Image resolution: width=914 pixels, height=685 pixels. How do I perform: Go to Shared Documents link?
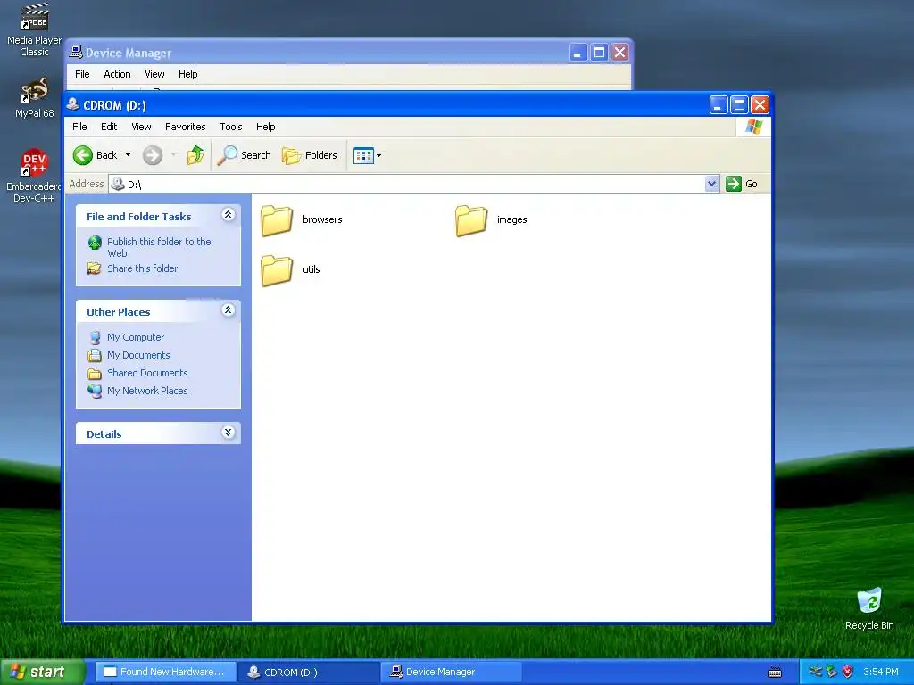click(x=147, y=373)
